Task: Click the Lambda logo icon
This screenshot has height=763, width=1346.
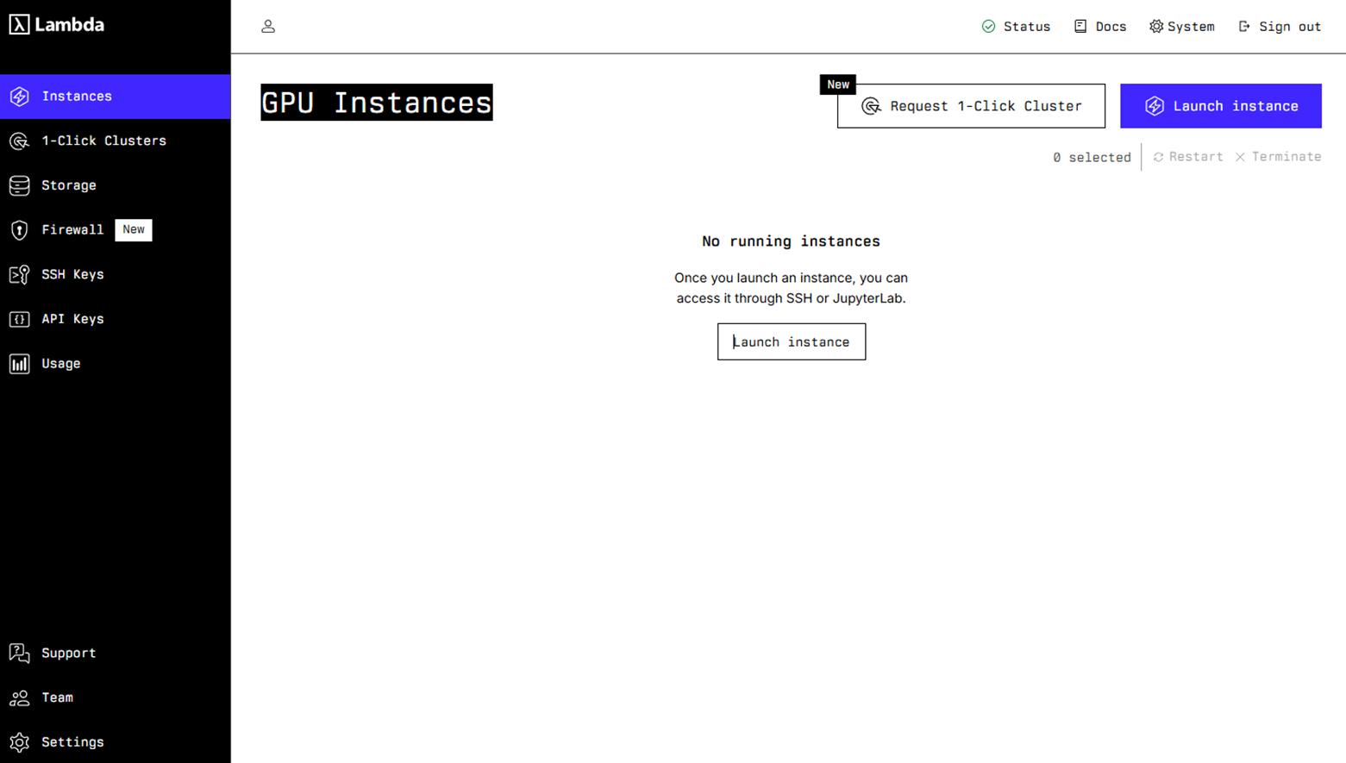Action: coord(19,24)
